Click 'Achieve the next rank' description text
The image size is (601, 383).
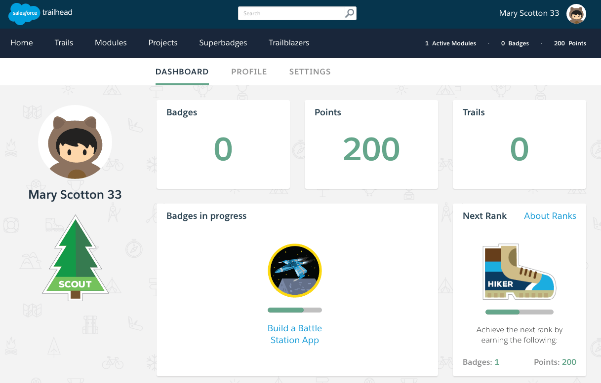(x=519, y=335)
